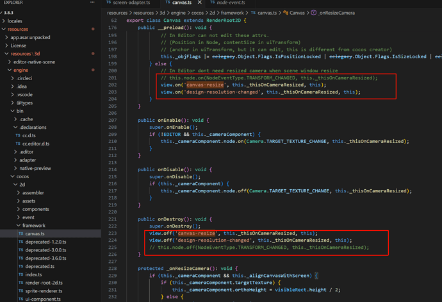The height and width of the screenshot is (302, 442).
Task: Close the canvas.ts editor tab
Action: coord(200,3)
